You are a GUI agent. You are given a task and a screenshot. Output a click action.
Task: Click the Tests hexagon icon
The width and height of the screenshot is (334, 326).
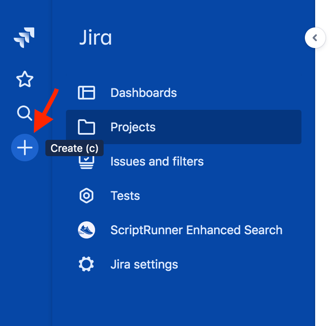click(86, 196)
